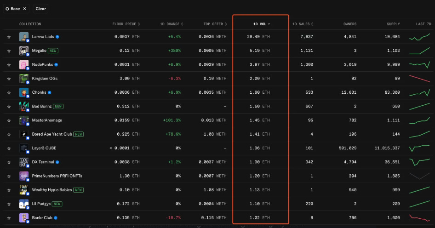Viewport: 435px width, 228px height.
Task: Open PrimeNumbers PRFI ONFTs avatar
Action: click(x=24, y=176)
